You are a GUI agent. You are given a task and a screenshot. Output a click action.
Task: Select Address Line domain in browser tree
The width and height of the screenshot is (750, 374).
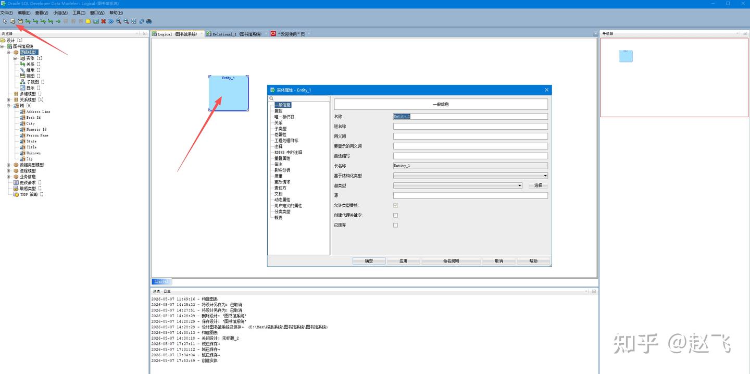(39, 111)
